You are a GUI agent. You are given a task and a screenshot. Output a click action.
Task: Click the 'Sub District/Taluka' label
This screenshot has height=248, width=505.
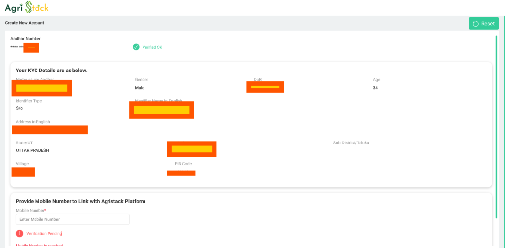351,142
